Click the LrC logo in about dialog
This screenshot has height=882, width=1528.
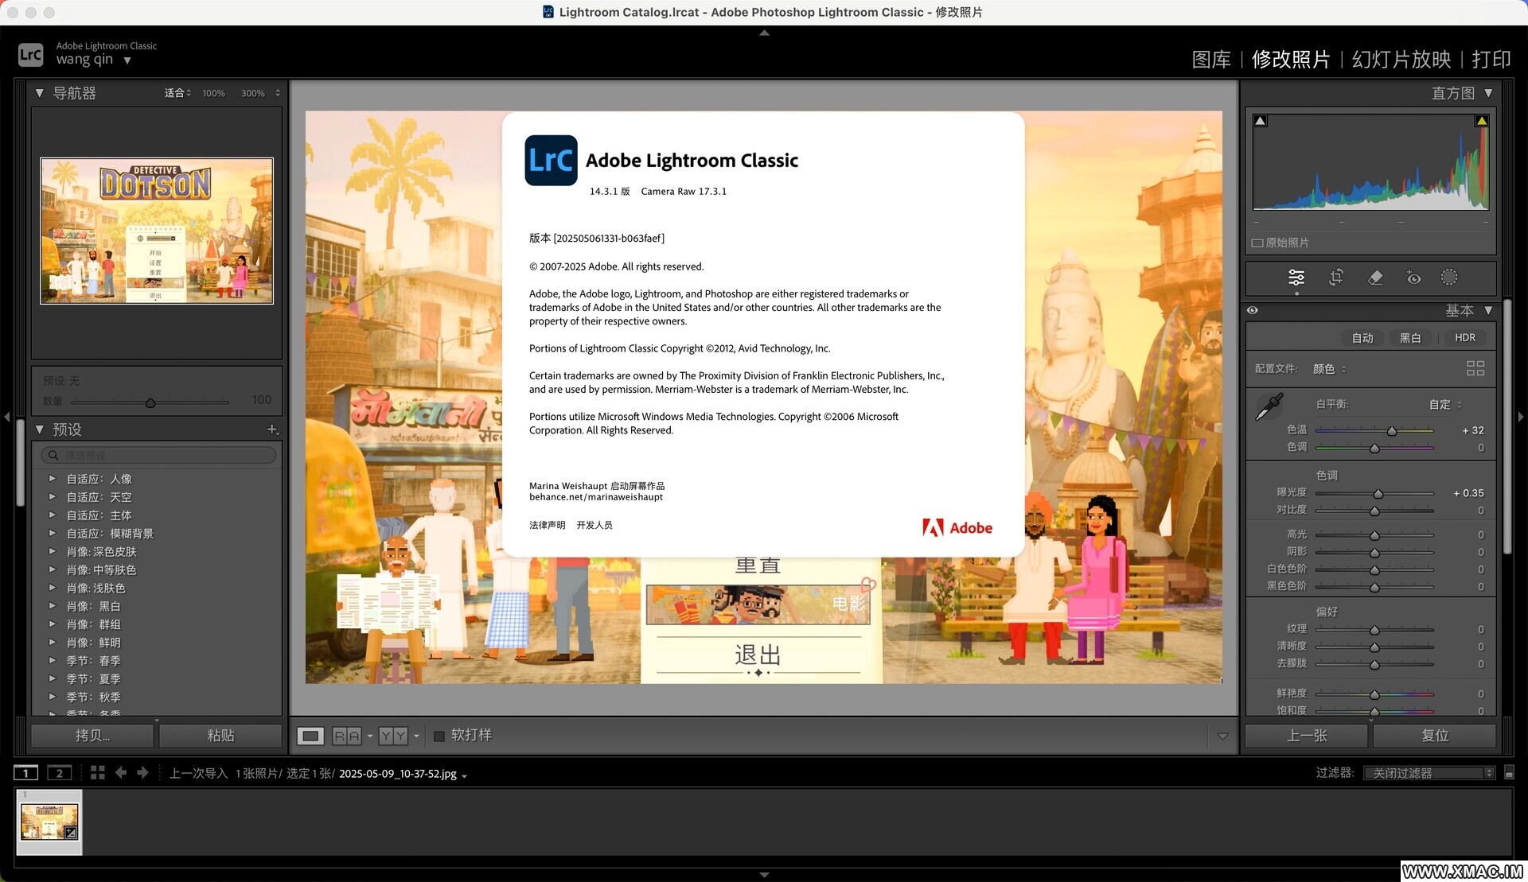tap(551, 161)
